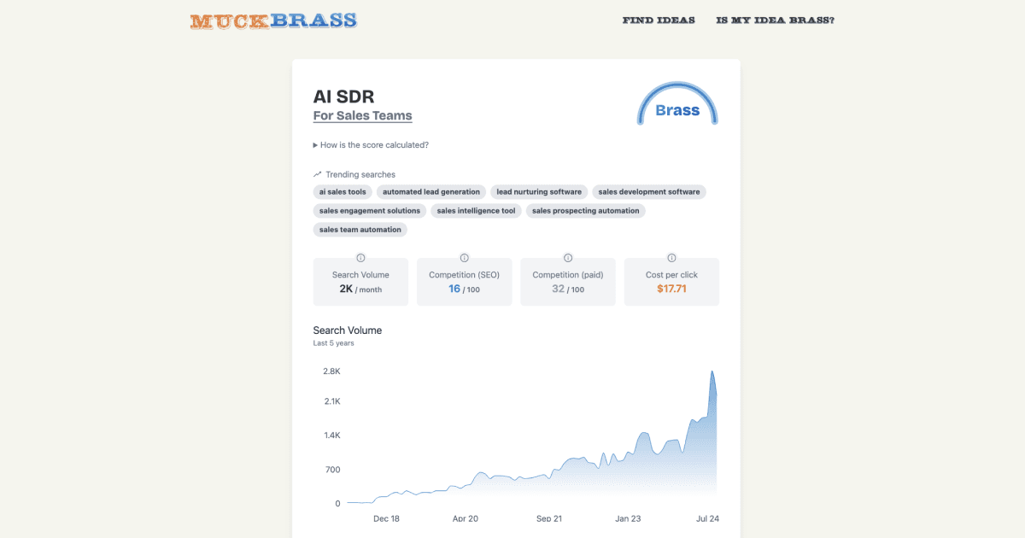
Task: Choose the 'sales team automation' tag
Action: [360, 229]
